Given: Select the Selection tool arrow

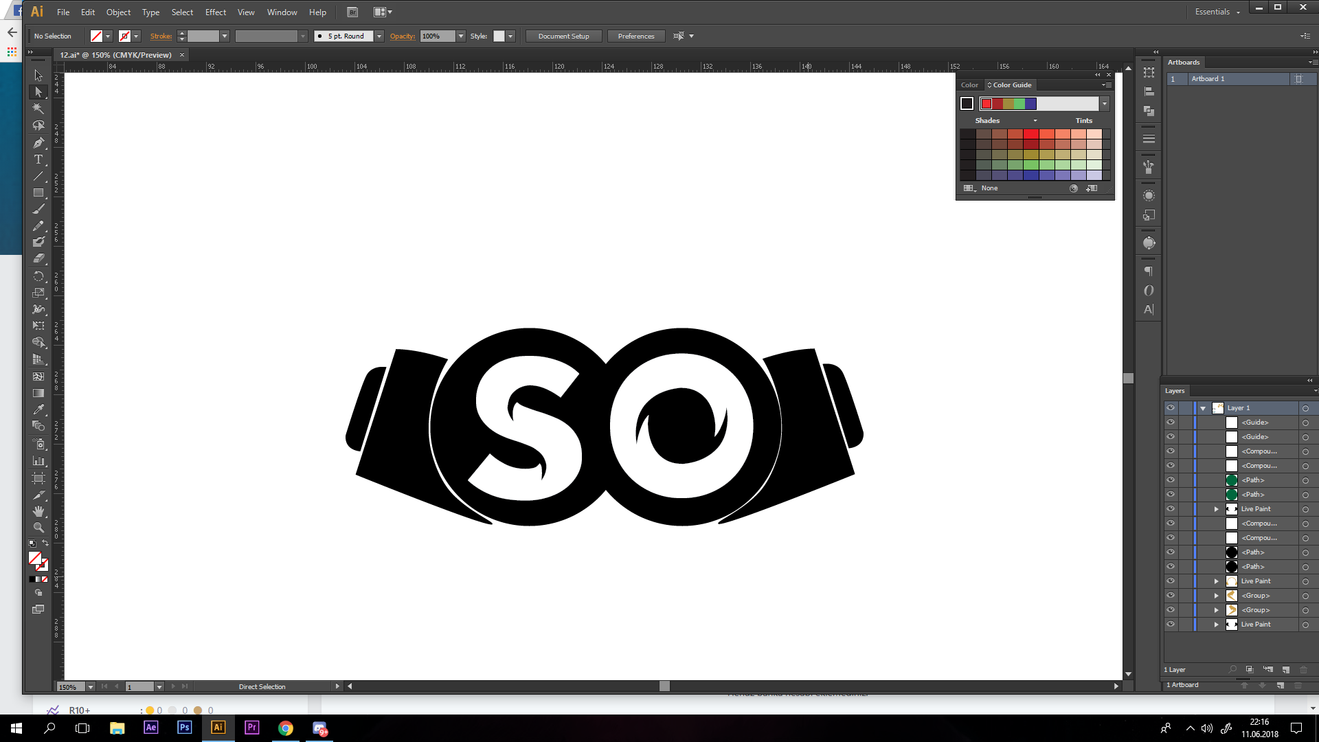Looking at the screenshot, I should (38, 76).
